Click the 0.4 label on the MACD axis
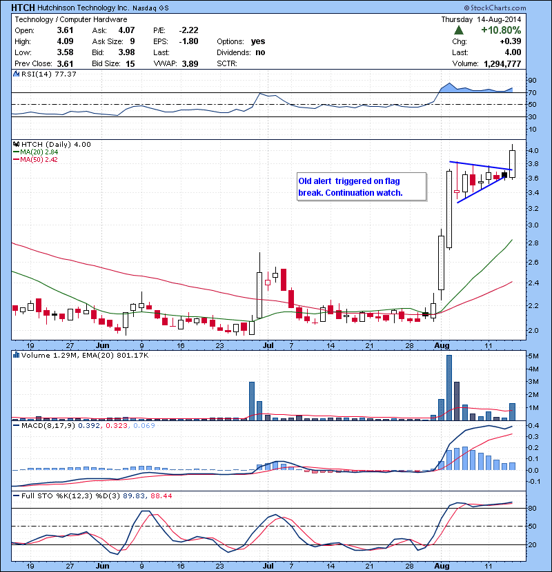 pyautogui.click(x=533, y=425)
